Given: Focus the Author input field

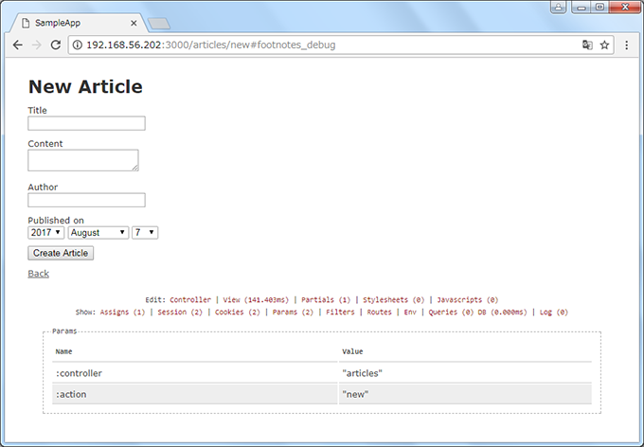Looking at the screenshot, I should [87, 200].
